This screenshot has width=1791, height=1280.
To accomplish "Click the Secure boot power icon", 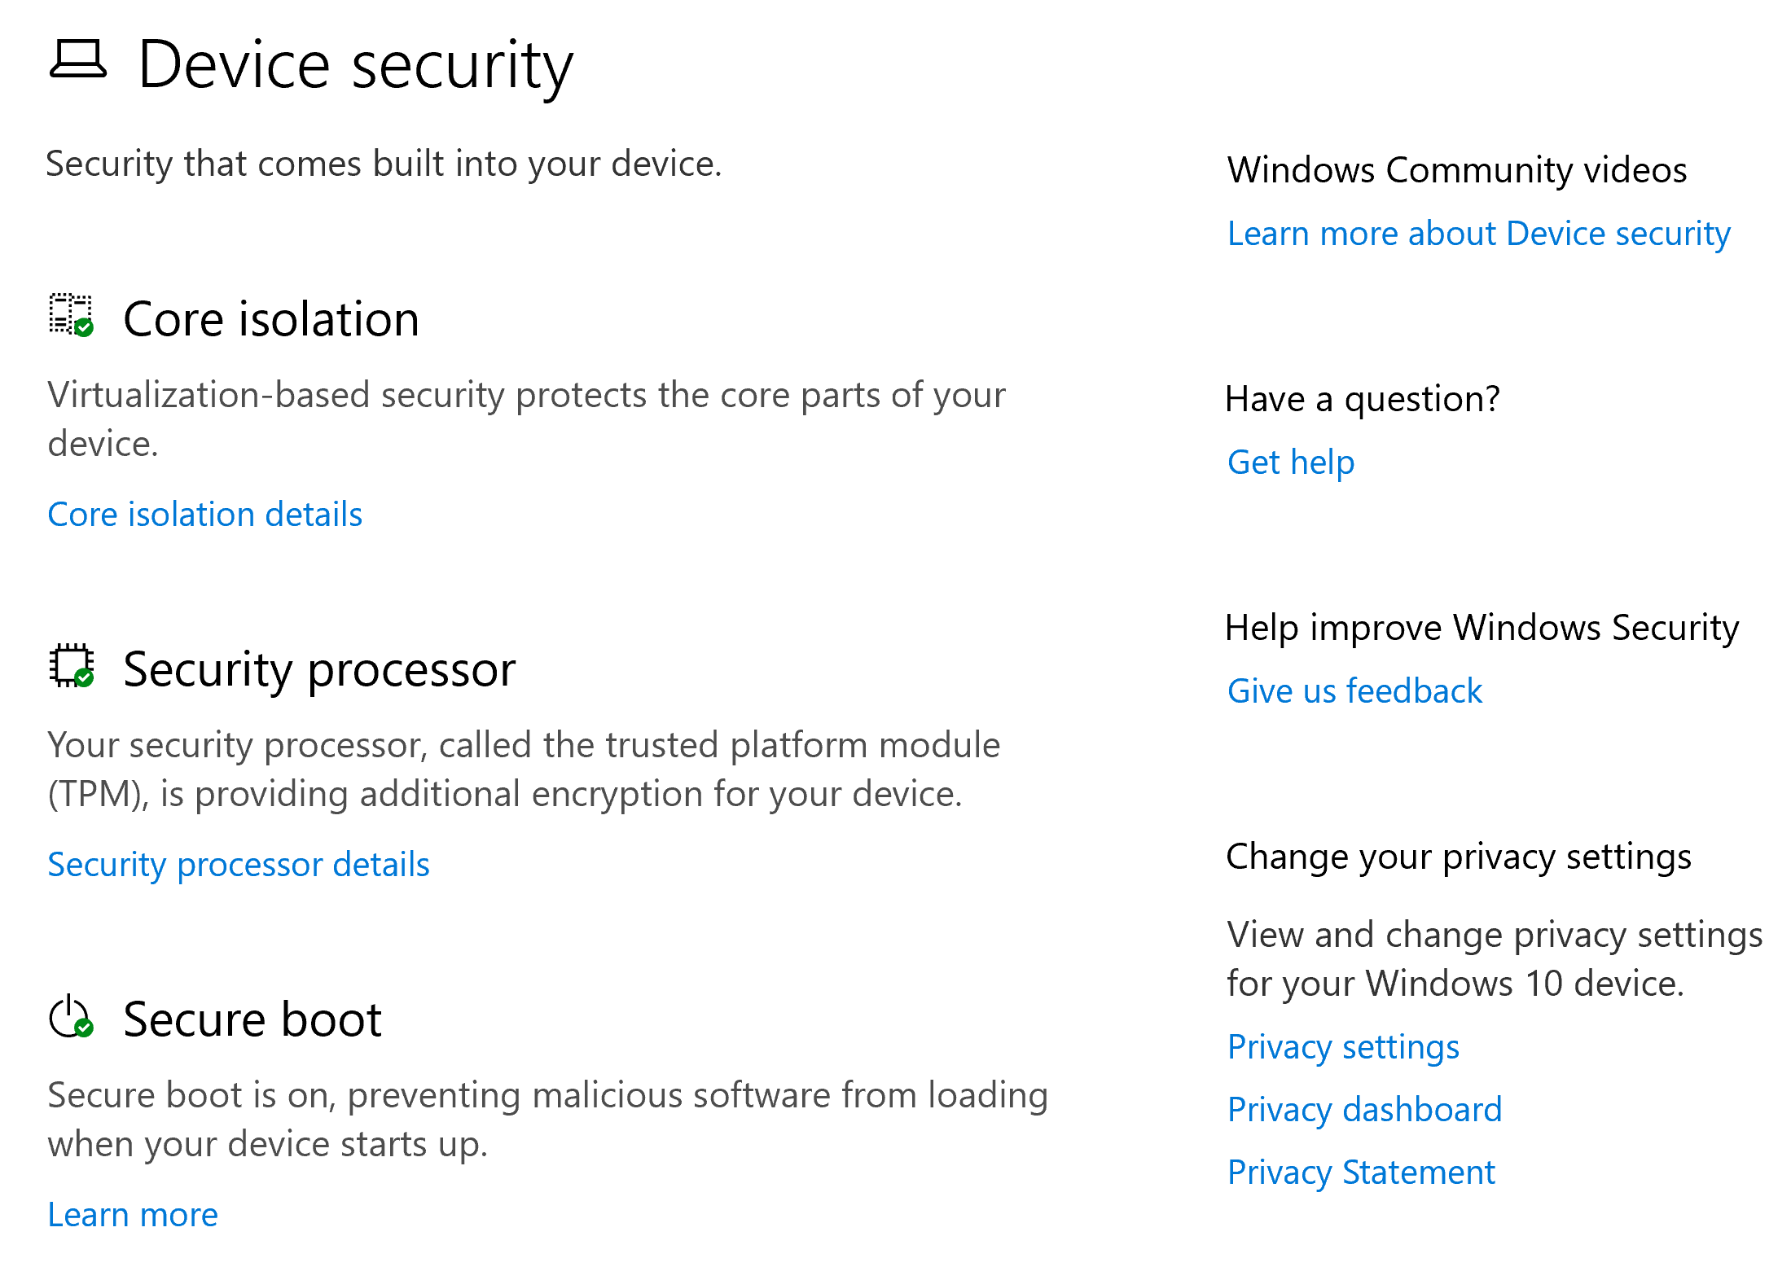I will pos(71,1017).
